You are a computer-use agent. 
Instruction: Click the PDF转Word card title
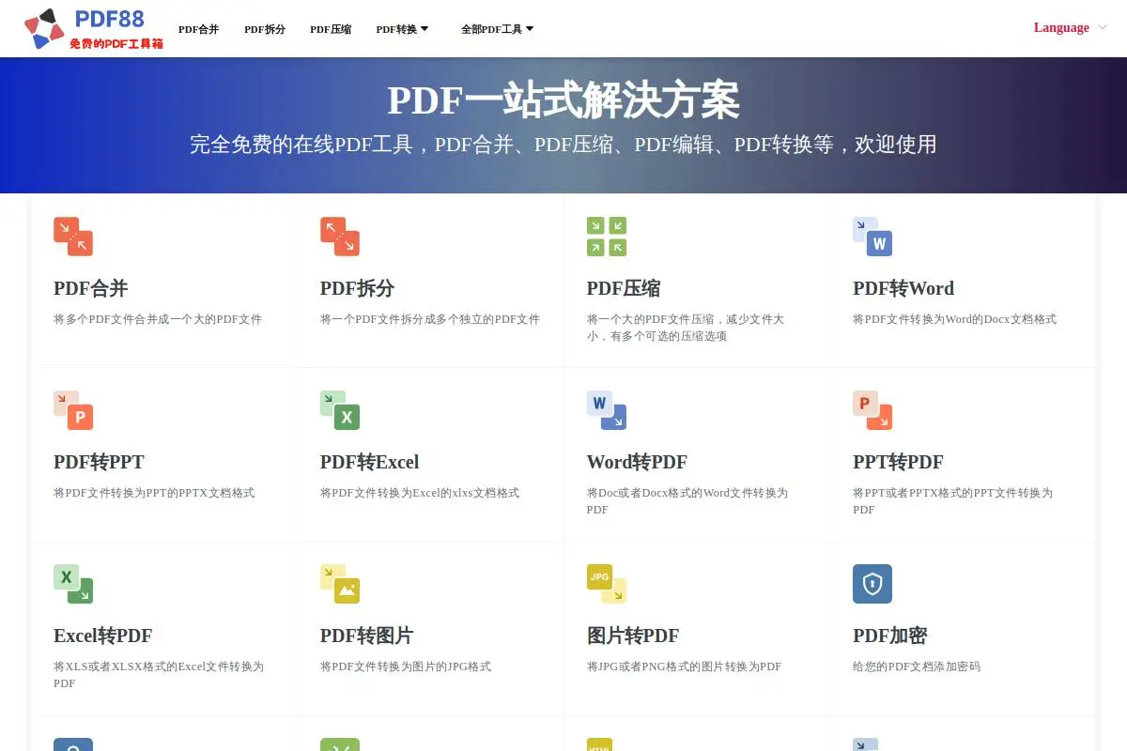point(903,288)
